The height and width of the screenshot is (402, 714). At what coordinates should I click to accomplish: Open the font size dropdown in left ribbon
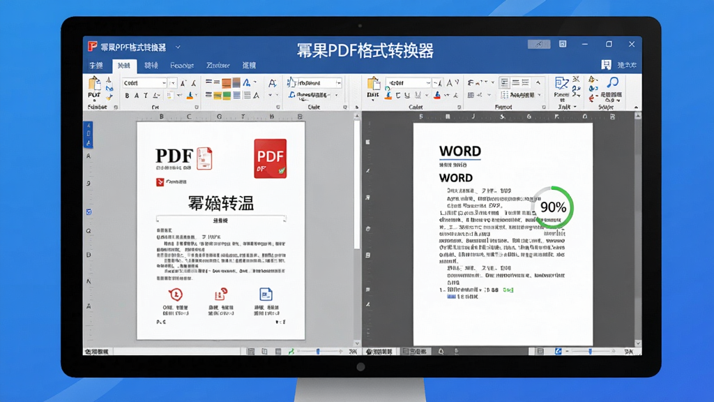click(x=173, y=83)
